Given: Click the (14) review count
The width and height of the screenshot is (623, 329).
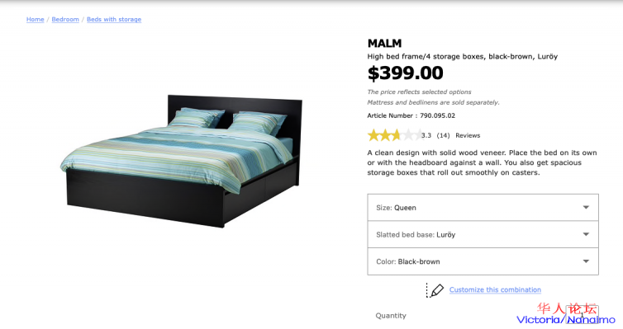Looking at the screenshot, I should click(x=443, y=135).
